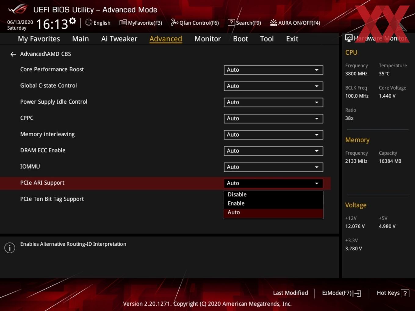Click the +3.3V reading 3.280 V

click(x=353, y=249)
